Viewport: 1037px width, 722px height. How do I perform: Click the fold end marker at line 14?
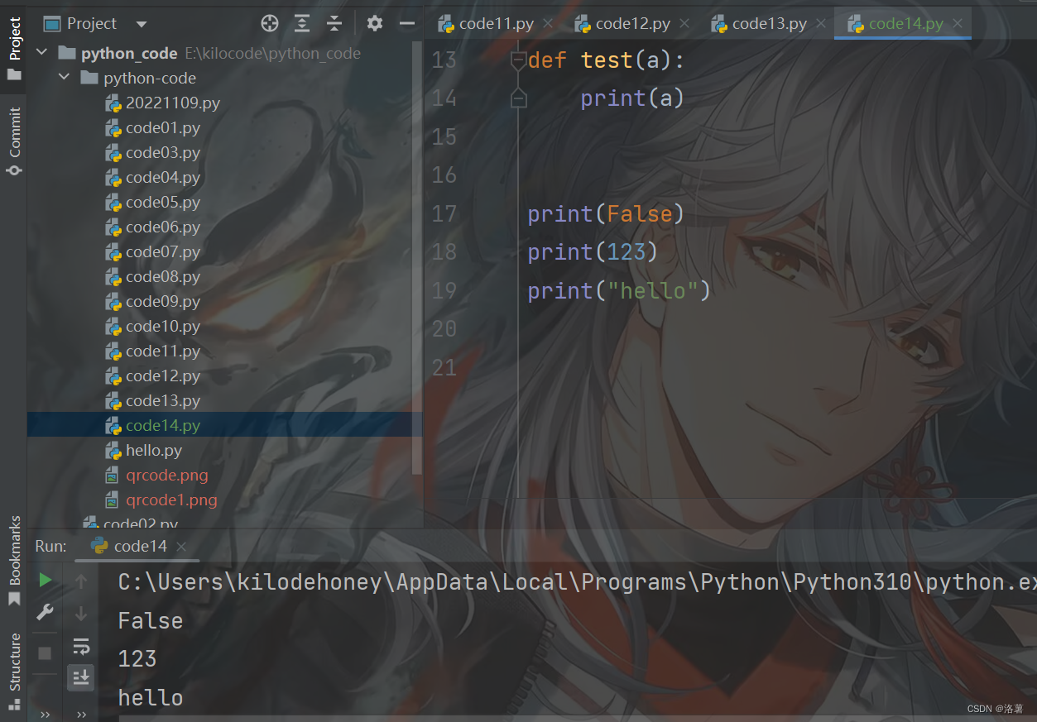pyautogui.click(x=518, y=98)
